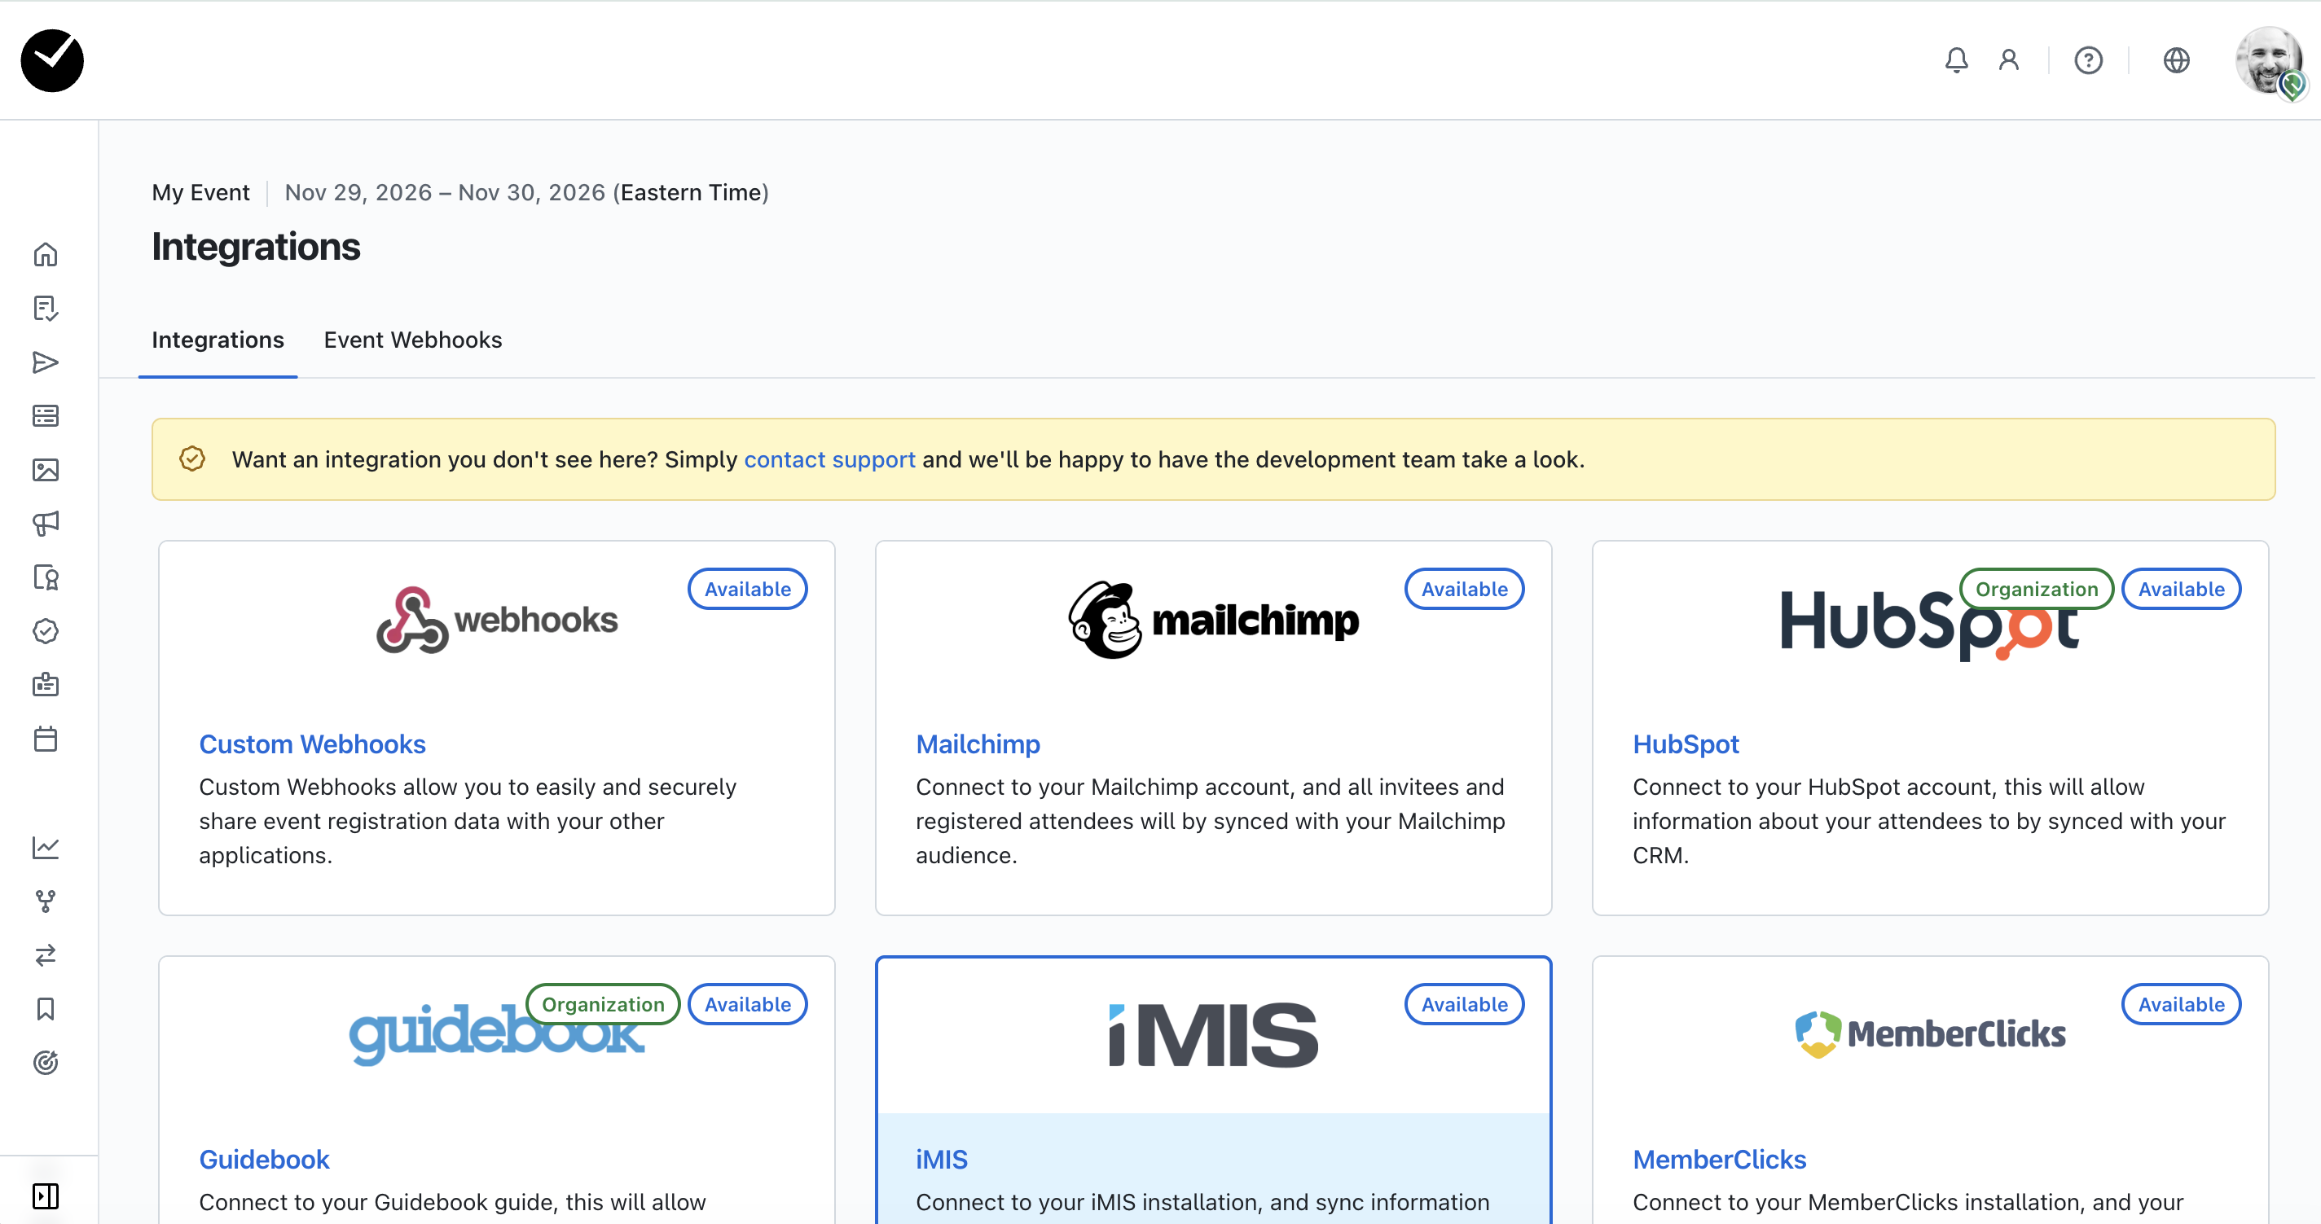
Task: Click the contact support link
Action: click(829, 459)
